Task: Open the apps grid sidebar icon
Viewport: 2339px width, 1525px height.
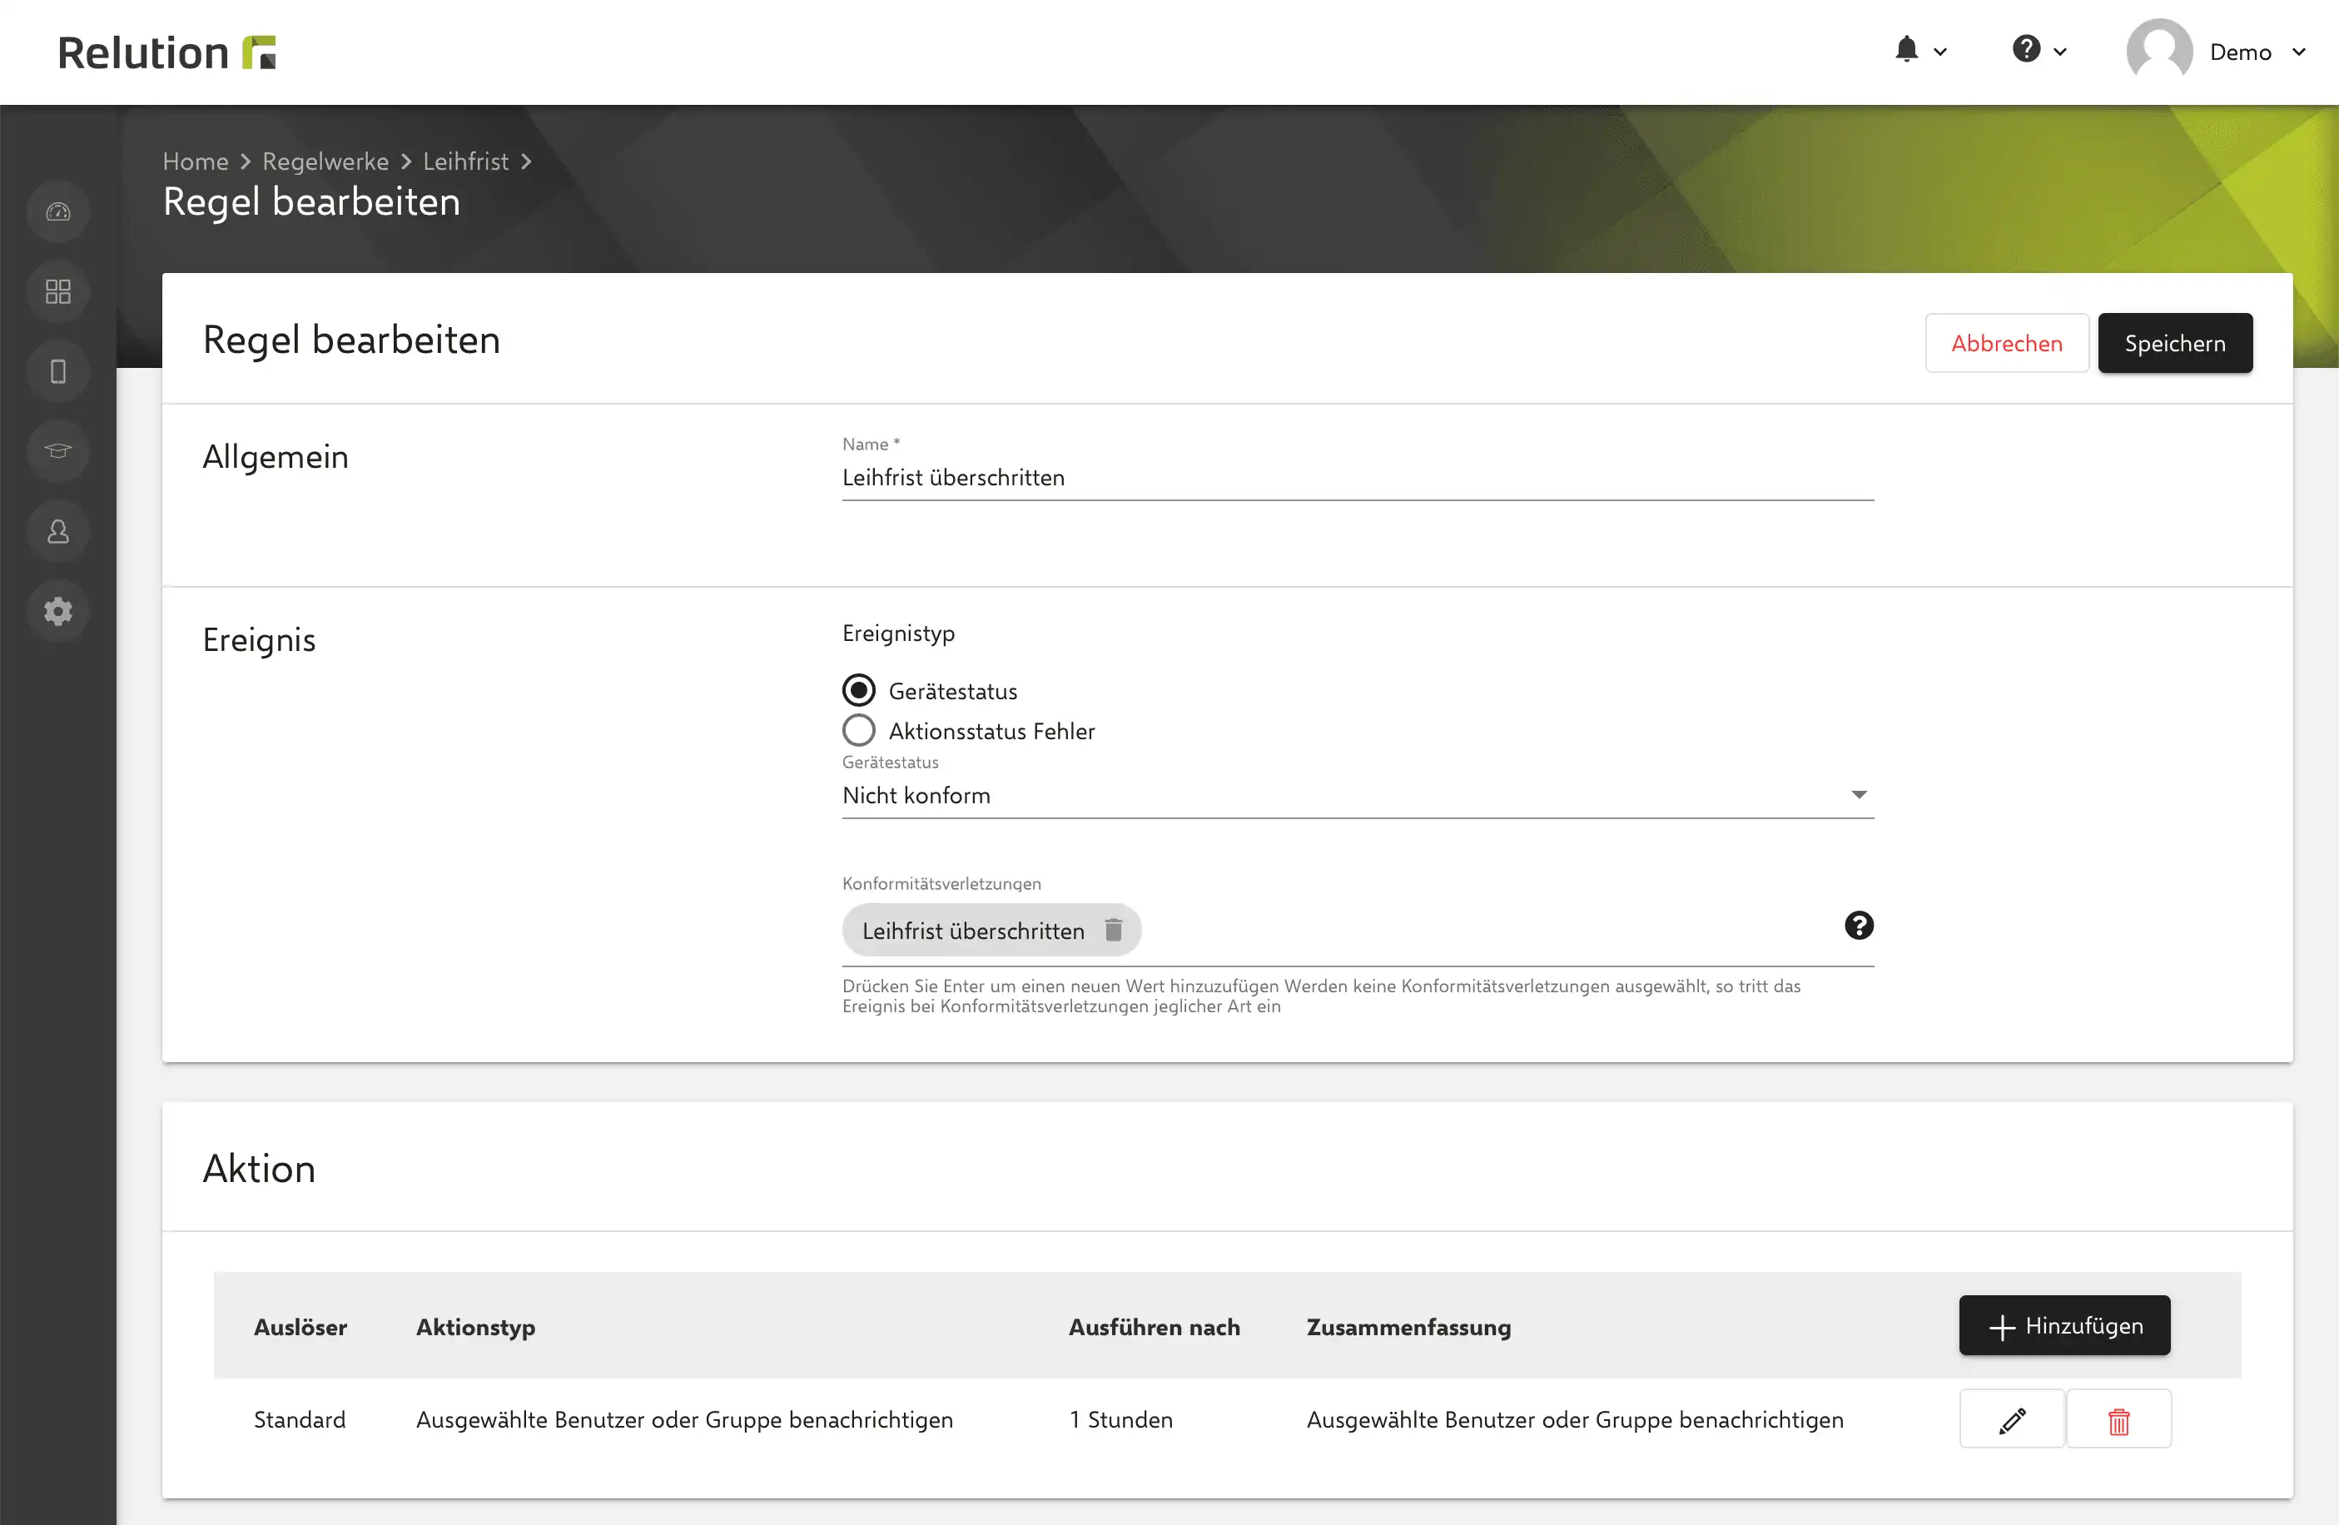Action: pos(58,292)
